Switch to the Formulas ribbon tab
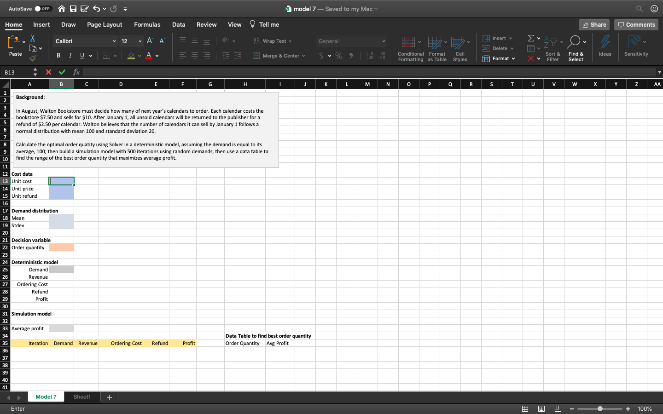Viewport: 663px width, 414px height. pos(147,24)
